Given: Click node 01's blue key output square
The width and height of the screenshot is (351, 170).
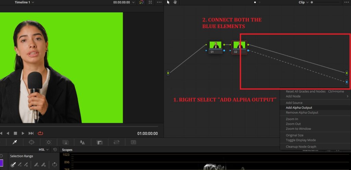Looking at the screenshot, I should [x=224, y=51].
